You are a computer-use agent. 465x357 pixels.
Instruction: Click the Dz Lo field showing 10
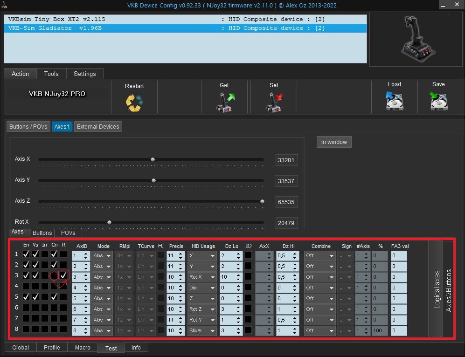click(x=231, y=277)
